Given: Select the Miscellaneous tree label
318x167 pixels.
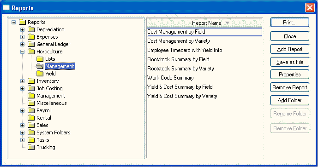Looking at the screenshot, I should pyautogui.click(x=52, y=103).
